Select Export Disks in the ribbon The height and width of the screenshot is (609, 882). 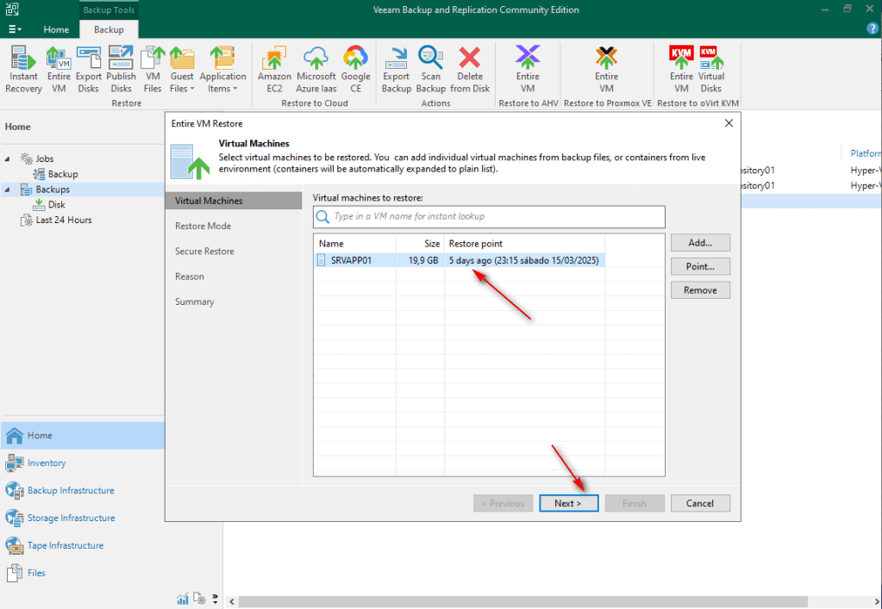pos(89,69)
